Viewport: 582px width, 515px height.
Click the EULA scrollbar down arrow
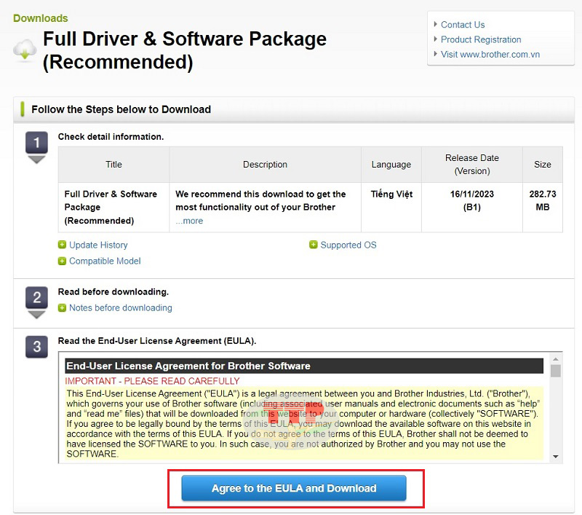tap(556, 457)
